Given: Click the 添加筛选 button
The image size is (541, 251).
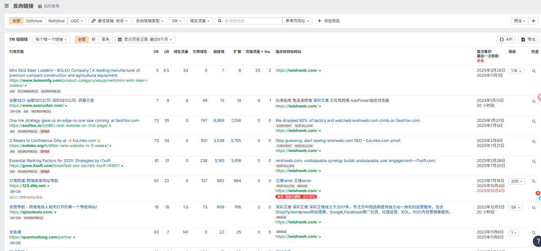Looking at the screenshot, I should coord(328,20).
